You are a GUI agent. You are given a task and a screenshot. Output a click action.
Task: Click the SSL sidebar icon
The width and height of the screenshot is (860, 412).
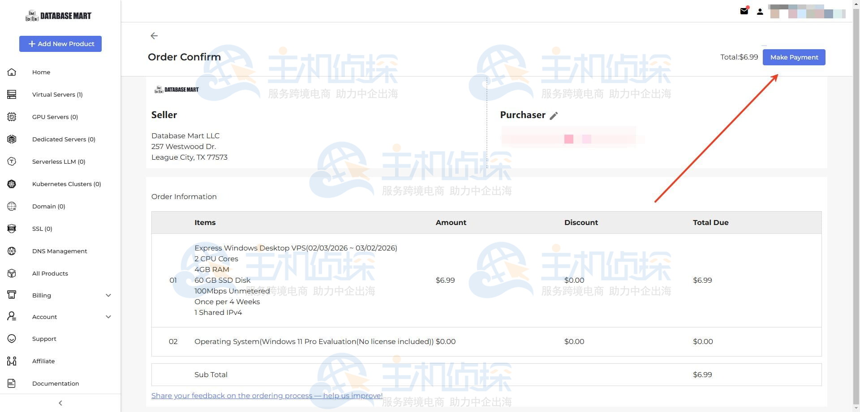tap(11, 229)
